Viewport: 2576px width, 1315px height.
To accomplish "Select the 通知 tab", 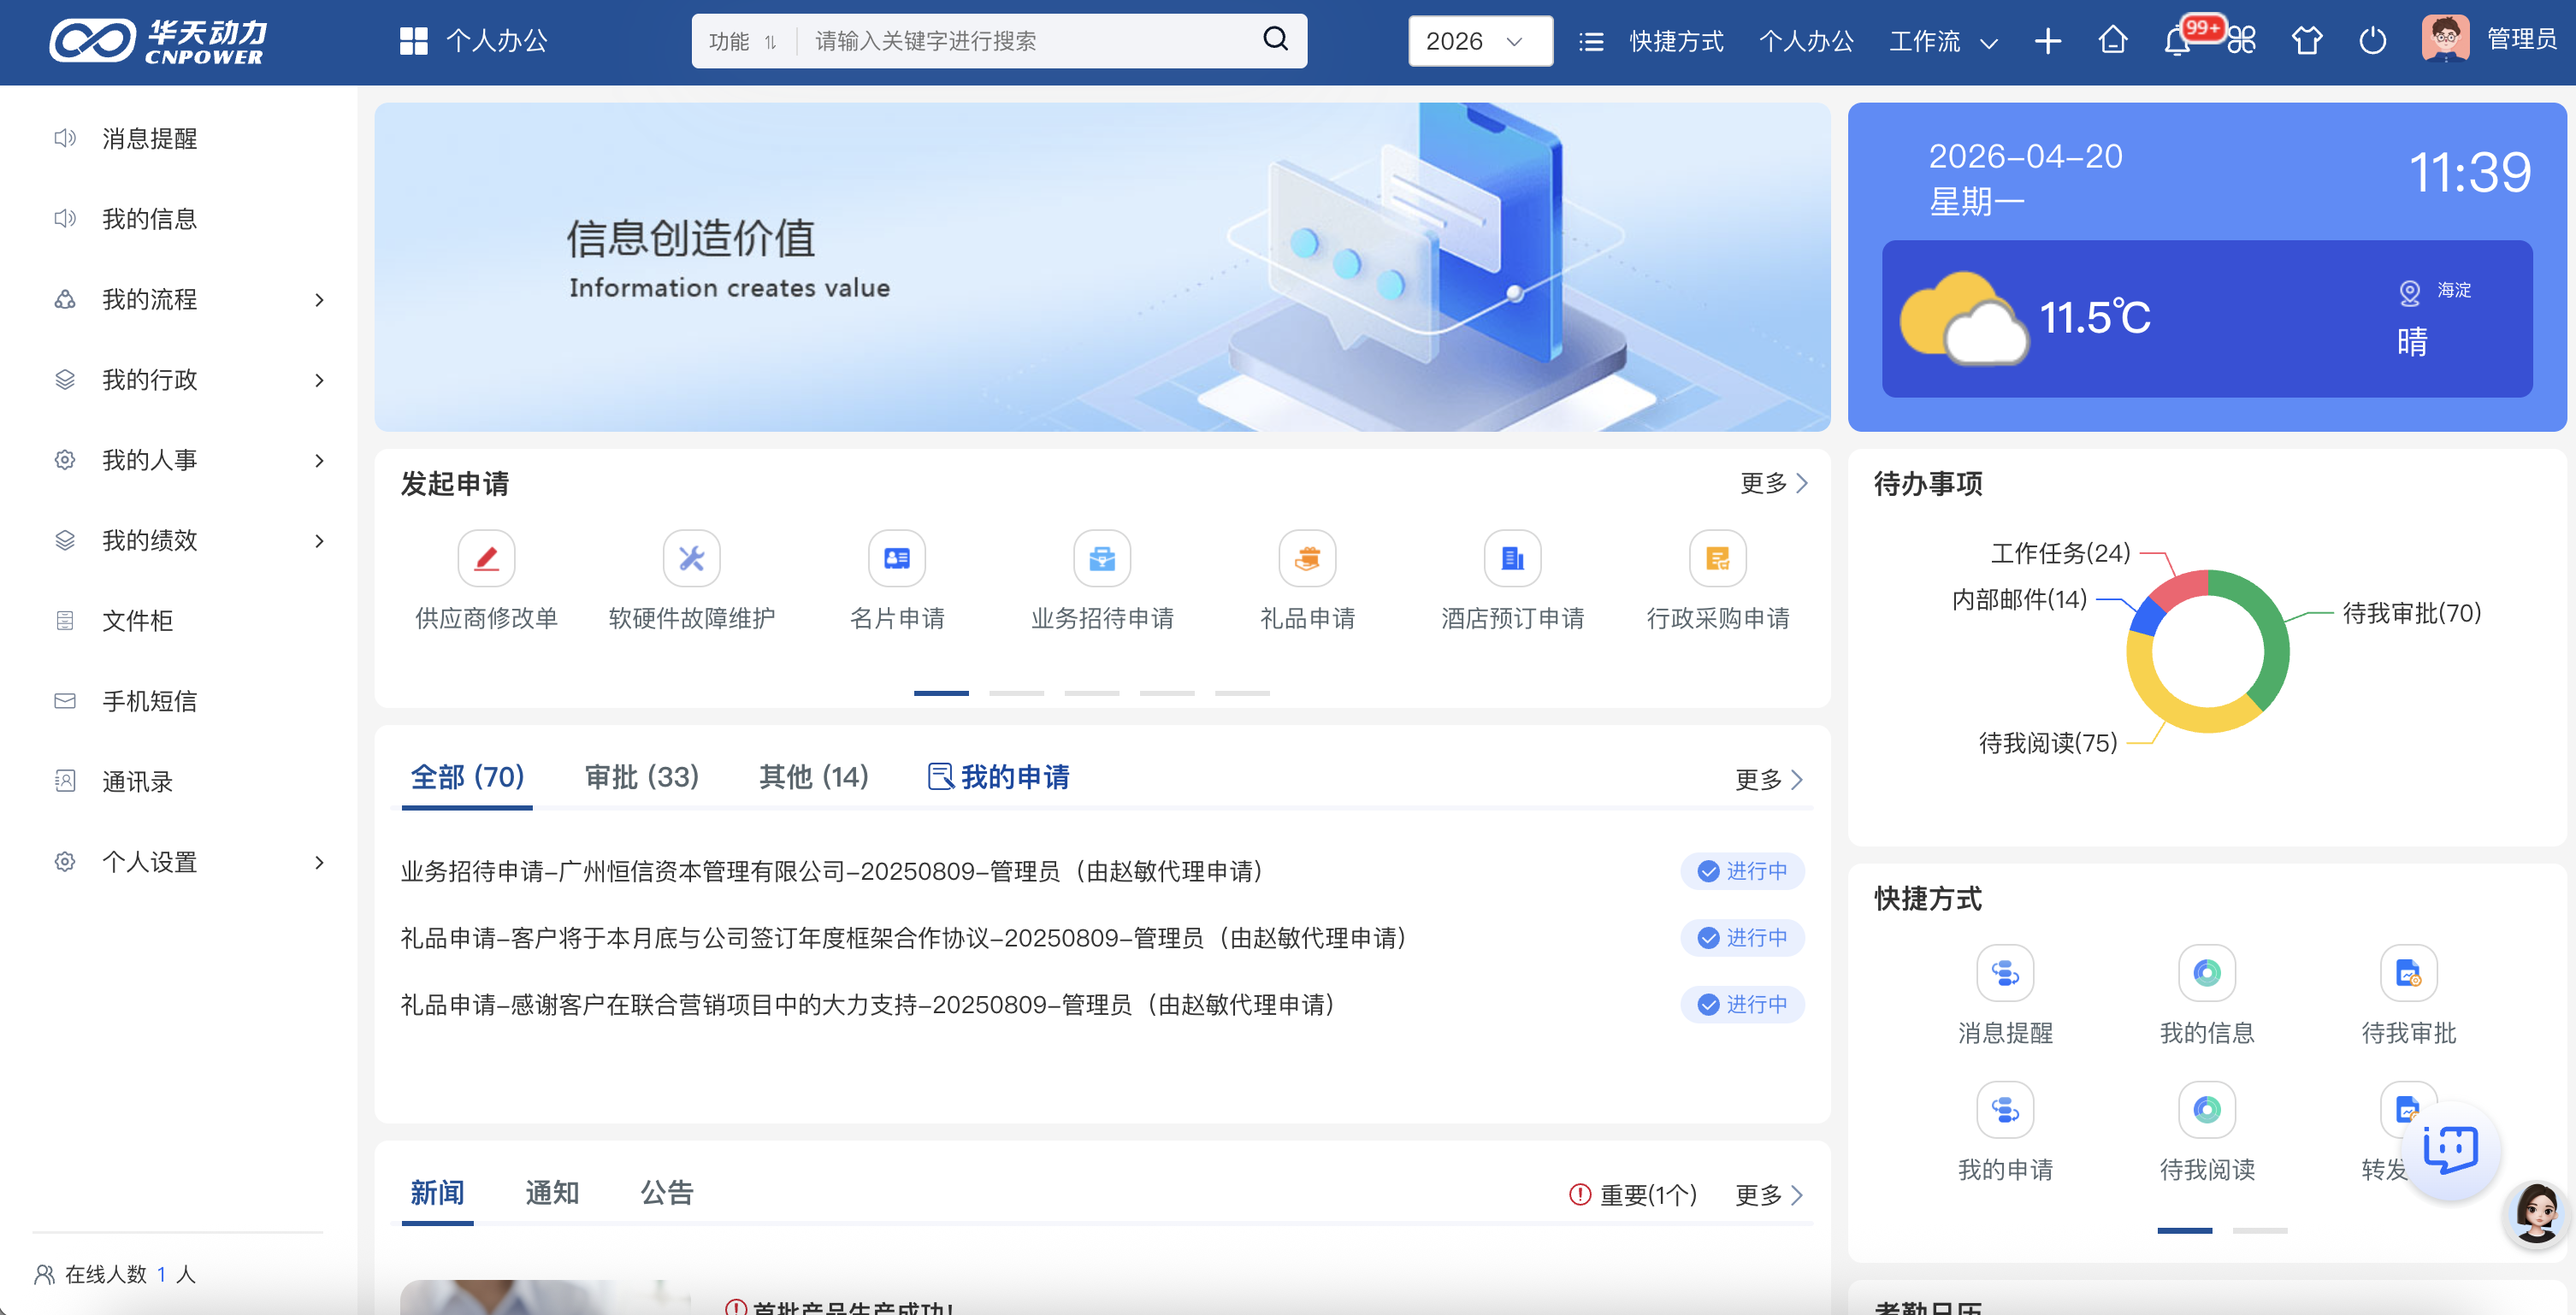I will [x=552, y=1192].
